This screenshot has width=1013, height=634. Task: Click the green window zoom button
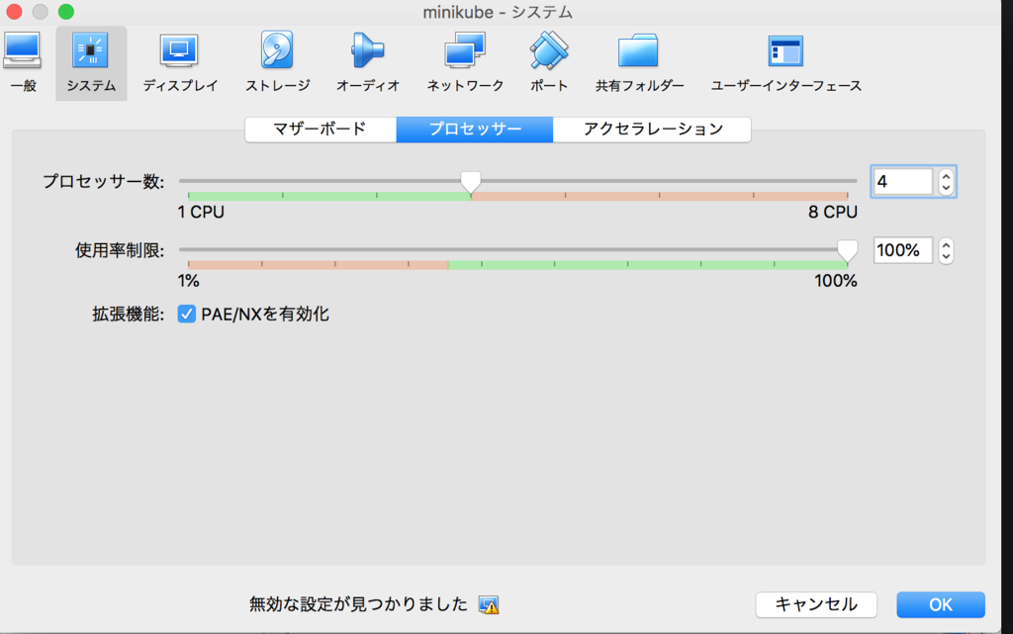pos(66,12)
